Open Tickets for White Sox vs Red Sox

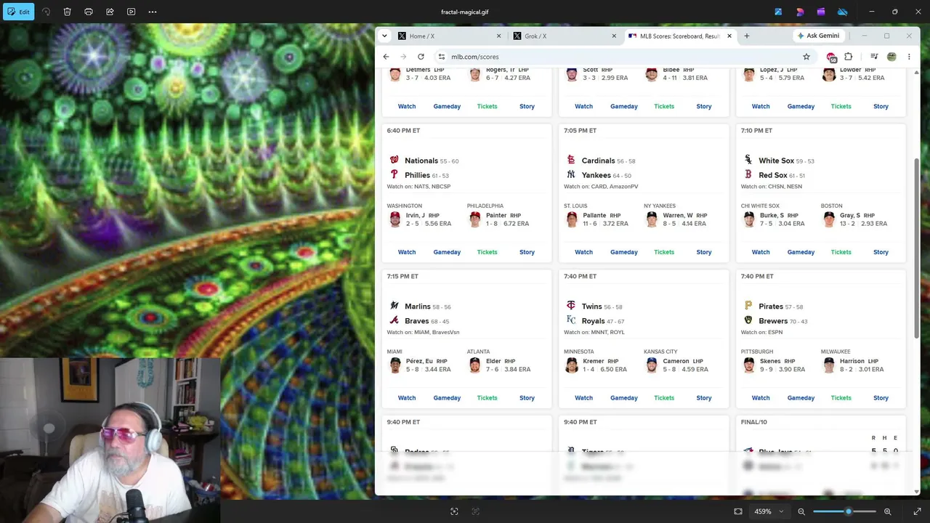pyautogui.click(x=841, y=252)
